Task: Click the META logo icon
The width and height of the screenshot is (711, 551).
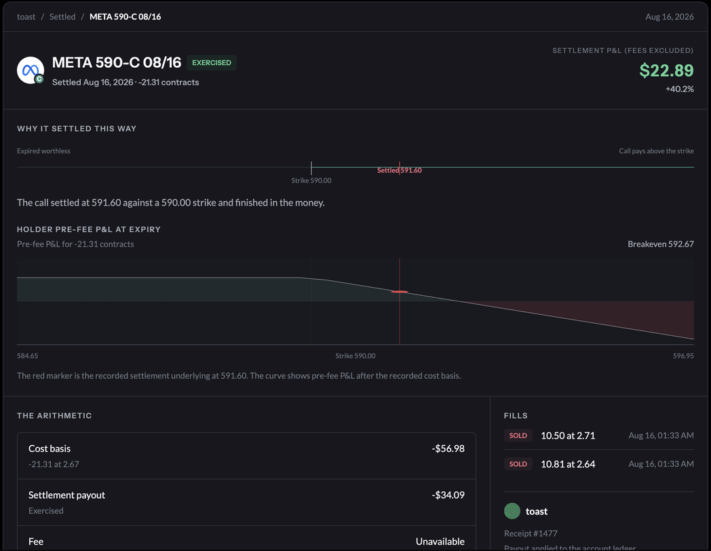Action: pyautogui.click(x=31, y=71)
